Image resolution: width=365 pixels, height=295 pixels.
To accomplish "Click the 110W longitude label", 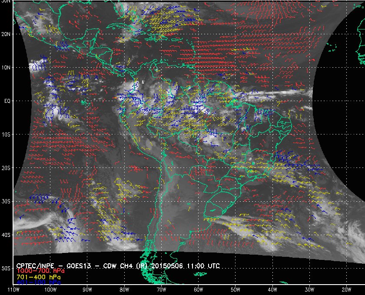I will [x=13, y=290].
